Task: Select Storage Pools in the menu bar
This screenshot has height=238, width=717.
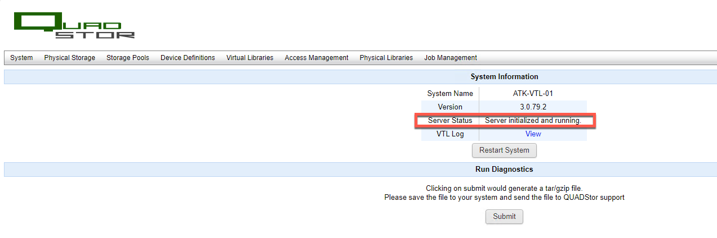Action: [x=128, y=58]
